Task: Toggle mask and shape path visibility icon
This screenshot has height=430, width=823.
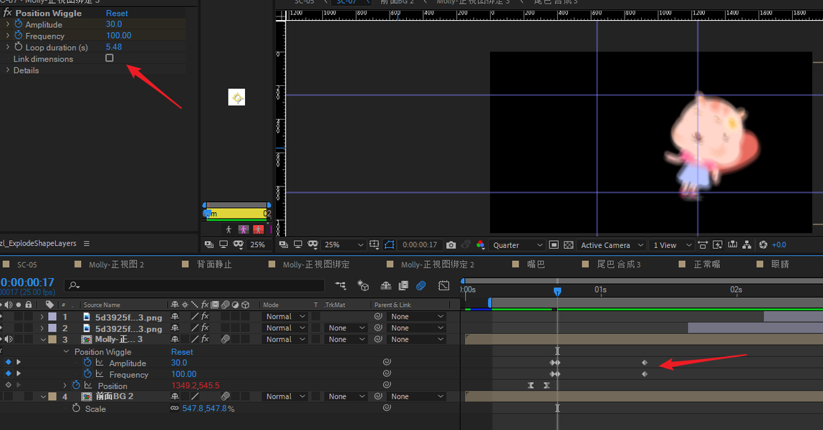Action: 390,244
